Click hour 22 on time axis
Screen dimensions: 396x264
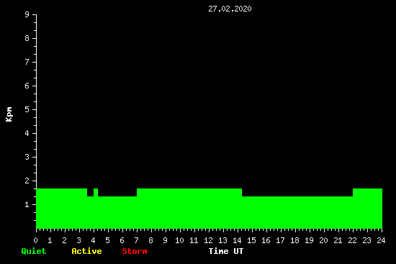tap(352, 240)
